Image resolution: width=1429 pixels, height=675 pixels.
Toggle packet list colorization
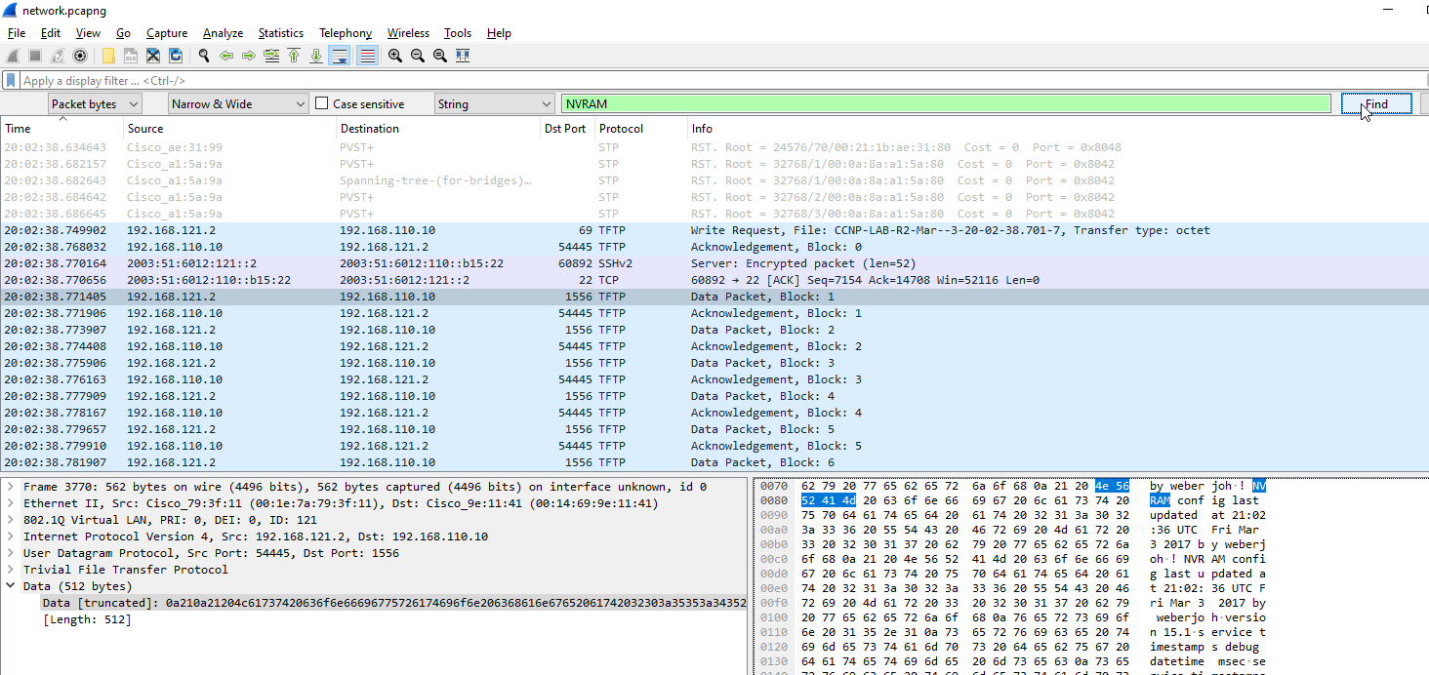(367, 56)
